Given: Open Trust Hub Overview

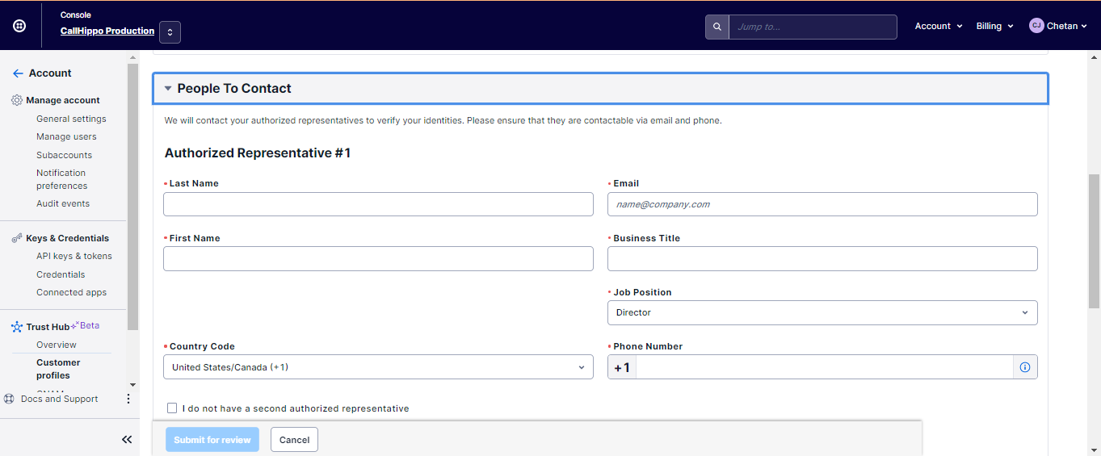Looking at the screenshot, I should click(57, 345).
